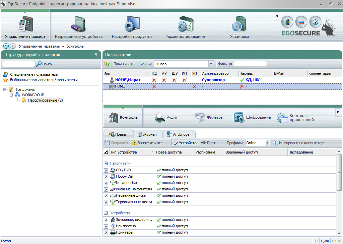343x244 pixels.
Task: Open the Шифрование safe icon
Action: [239, 117]
